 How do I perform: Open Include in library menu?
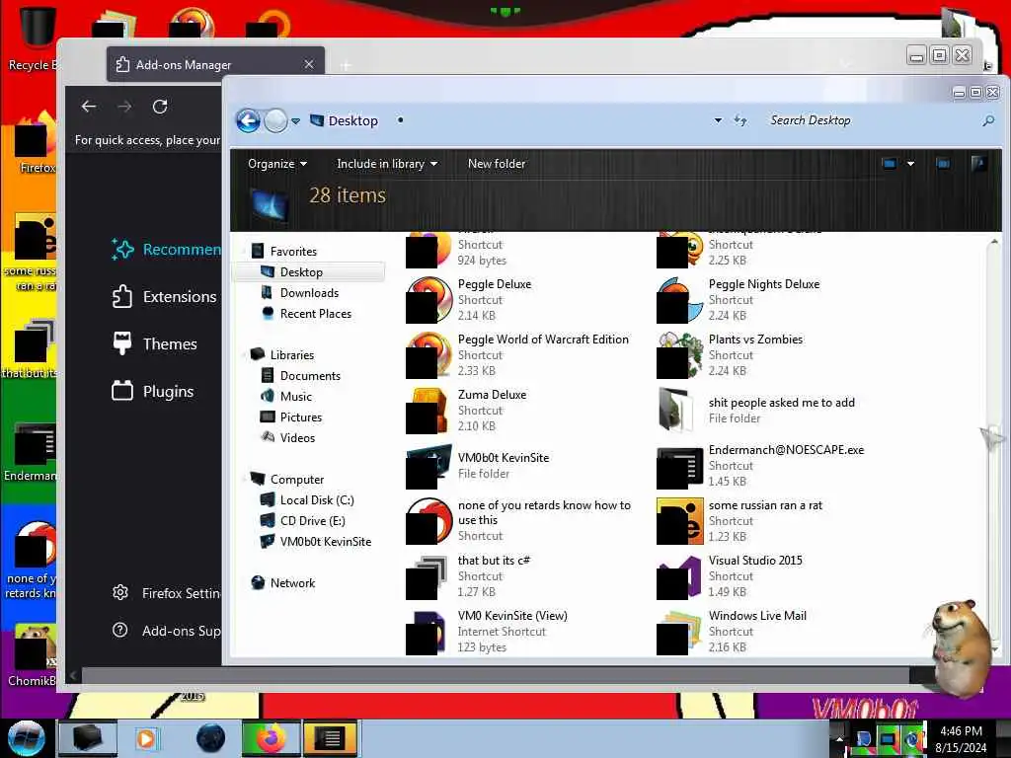tap(387, 164)
